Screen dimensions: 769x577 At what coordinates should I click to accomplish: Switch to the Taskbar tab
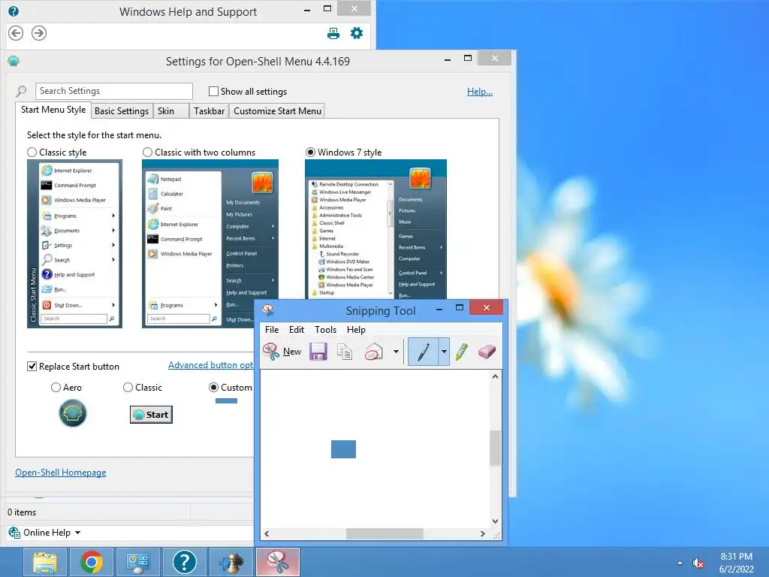209,111
